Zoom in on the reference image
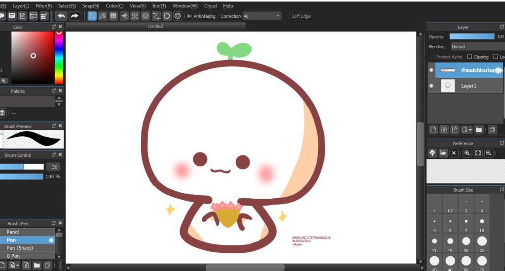505x271 pixels. [x=467, y=153]
